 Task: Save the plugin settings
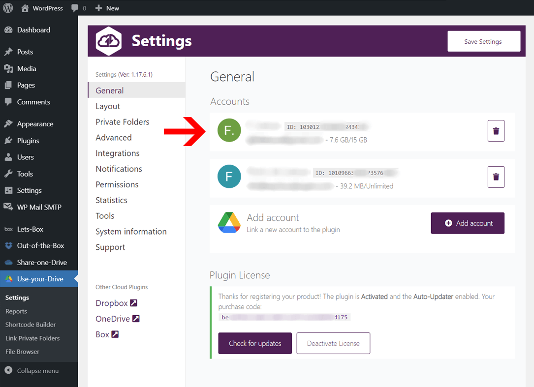pyautogui.click(x=484, y=41)
